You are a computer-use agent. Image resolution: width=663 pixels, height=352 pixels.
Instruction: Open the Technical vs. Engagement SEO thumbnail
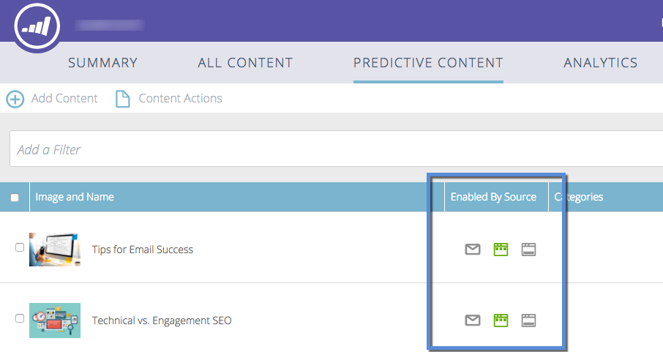point(55,321)
